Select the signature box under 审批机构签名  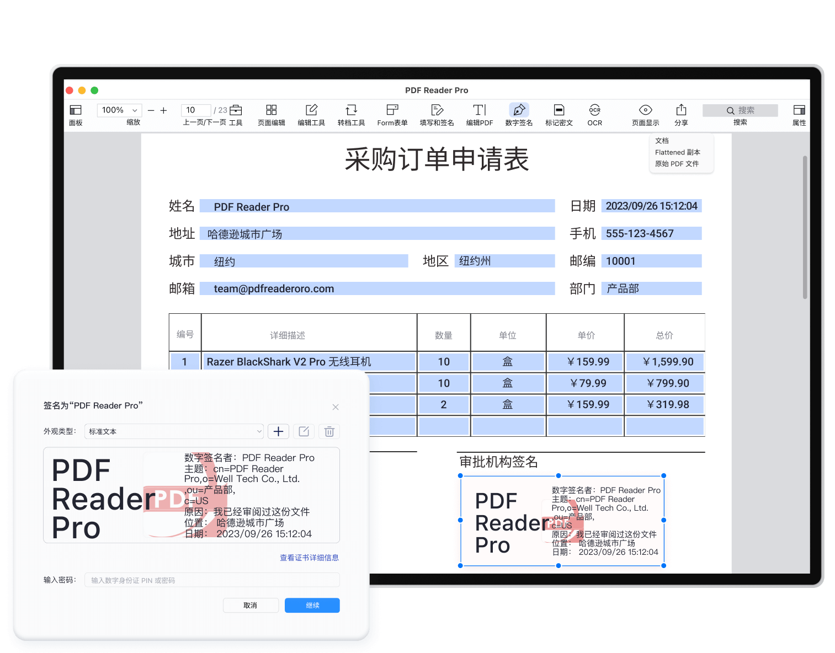point(562,521)
